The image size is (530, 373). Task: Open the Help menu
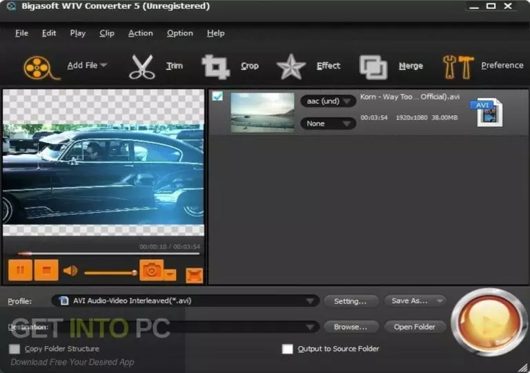pos(215,33)
